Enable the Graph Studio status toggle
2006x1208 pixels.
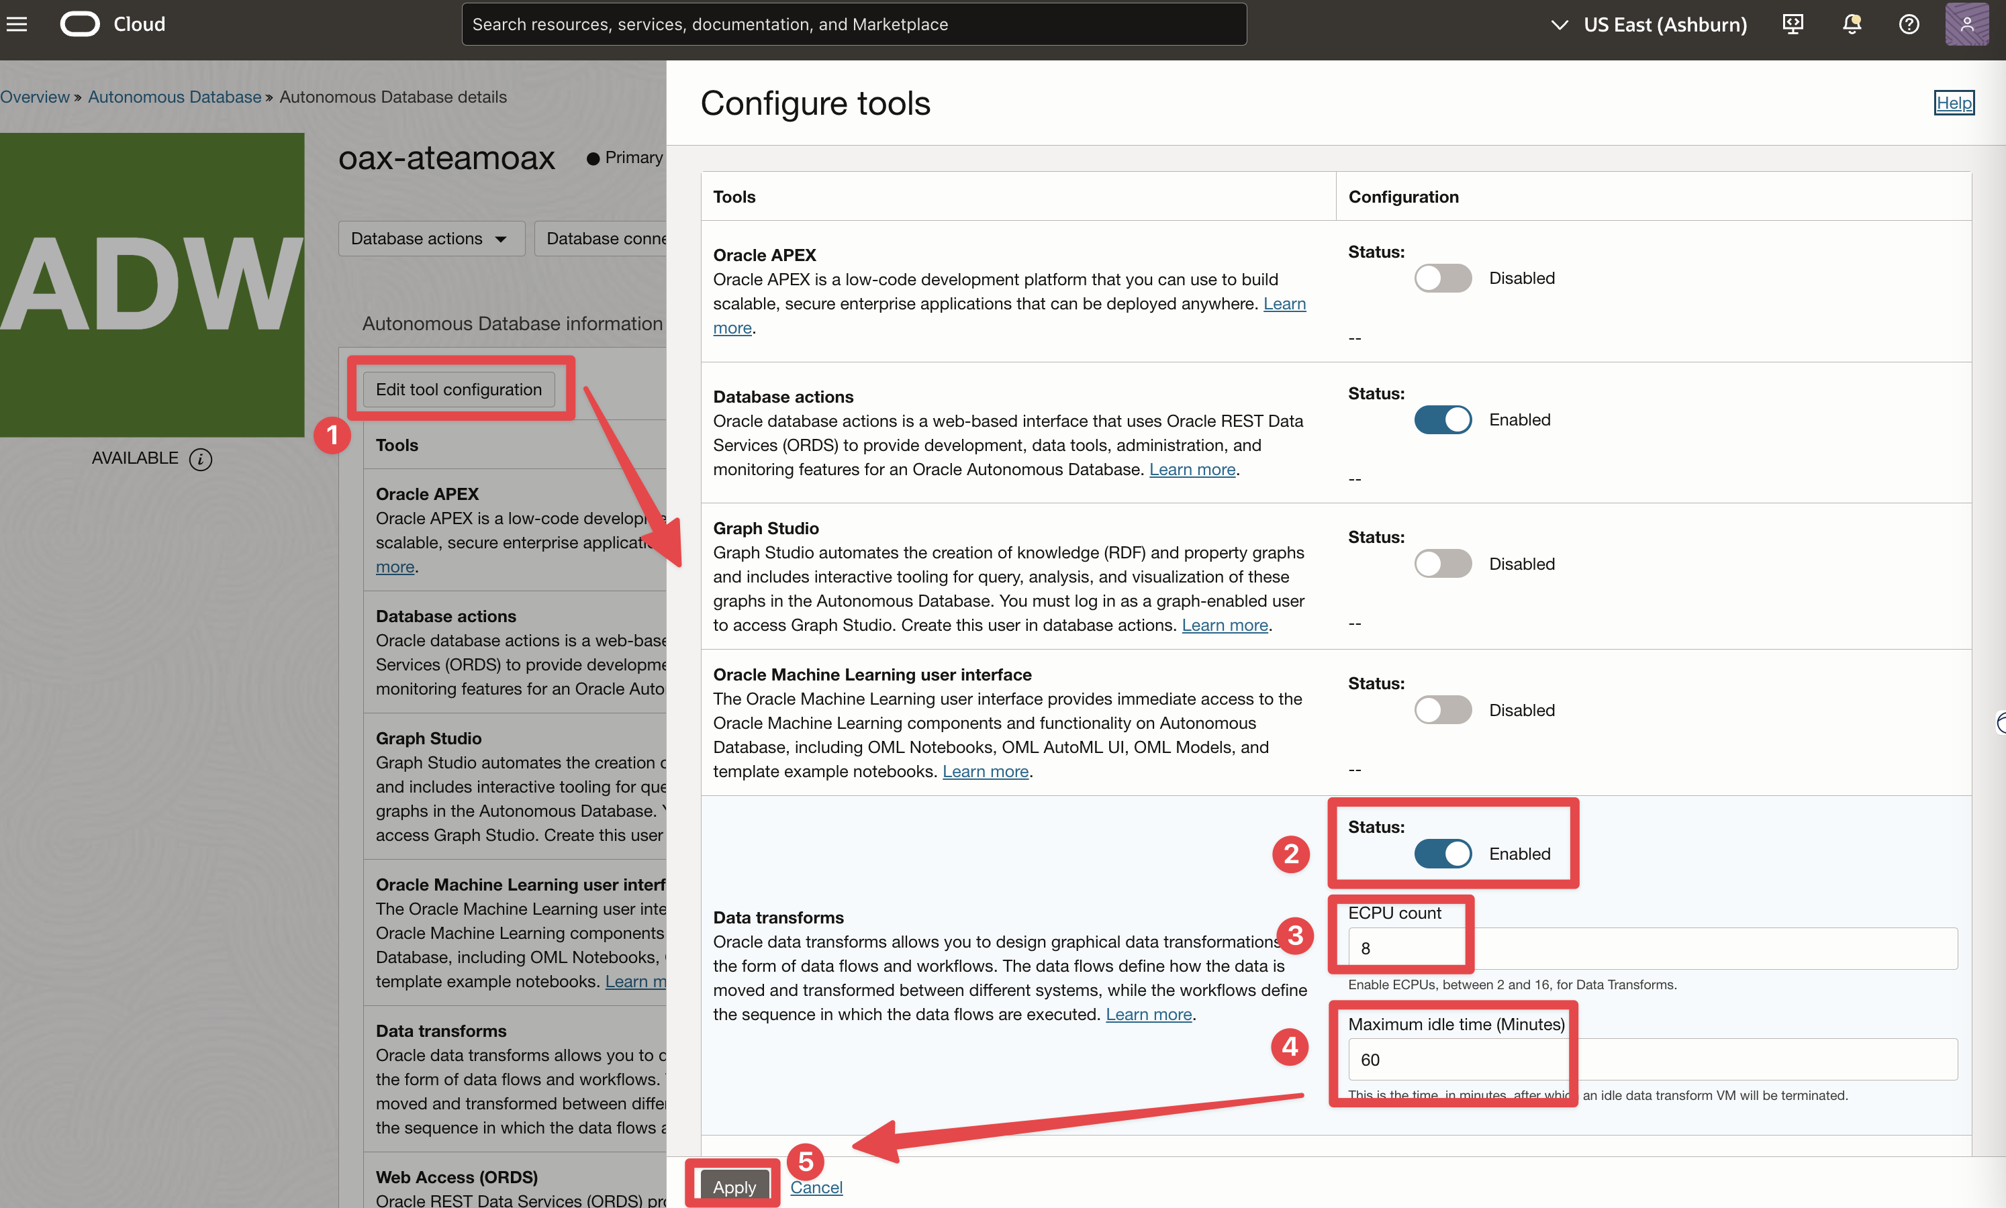tap(1442, 564)
